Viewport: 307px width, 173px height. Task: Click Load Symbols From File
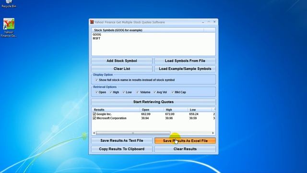point(185,61)
